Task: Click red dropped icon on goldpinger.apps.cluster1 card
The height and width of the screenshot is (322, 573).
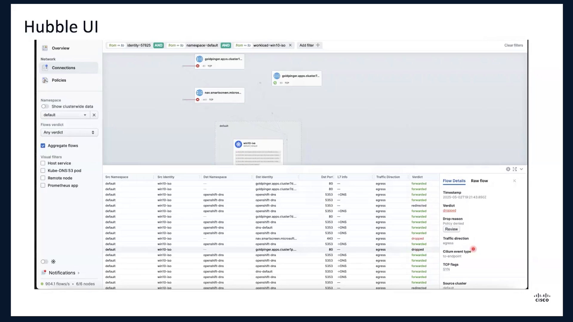Action: [x=198, y=66]
